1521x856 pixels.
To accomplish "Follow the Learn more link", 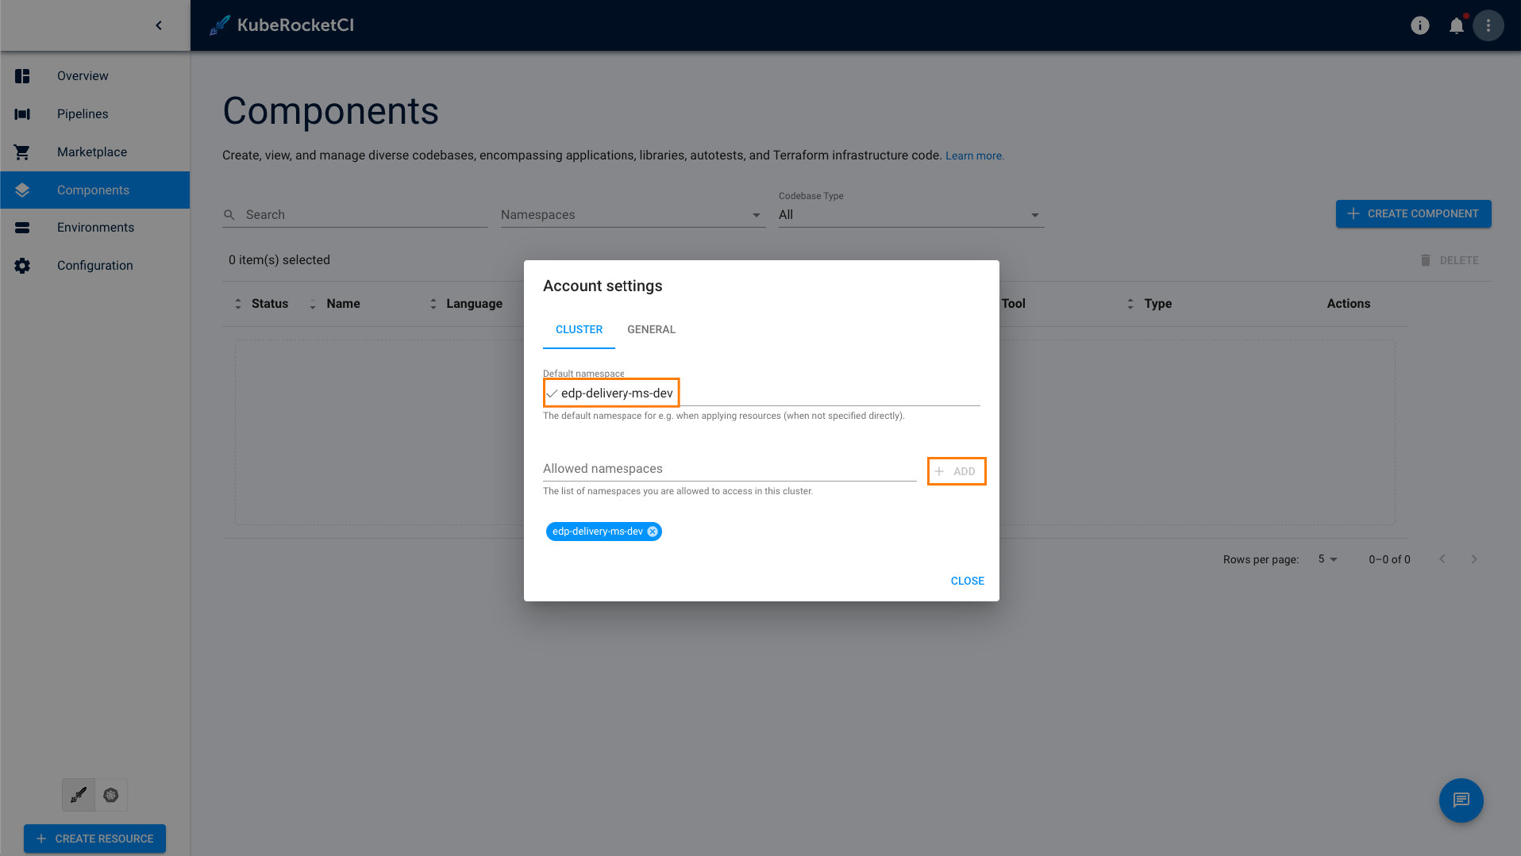I will (974, 155).
